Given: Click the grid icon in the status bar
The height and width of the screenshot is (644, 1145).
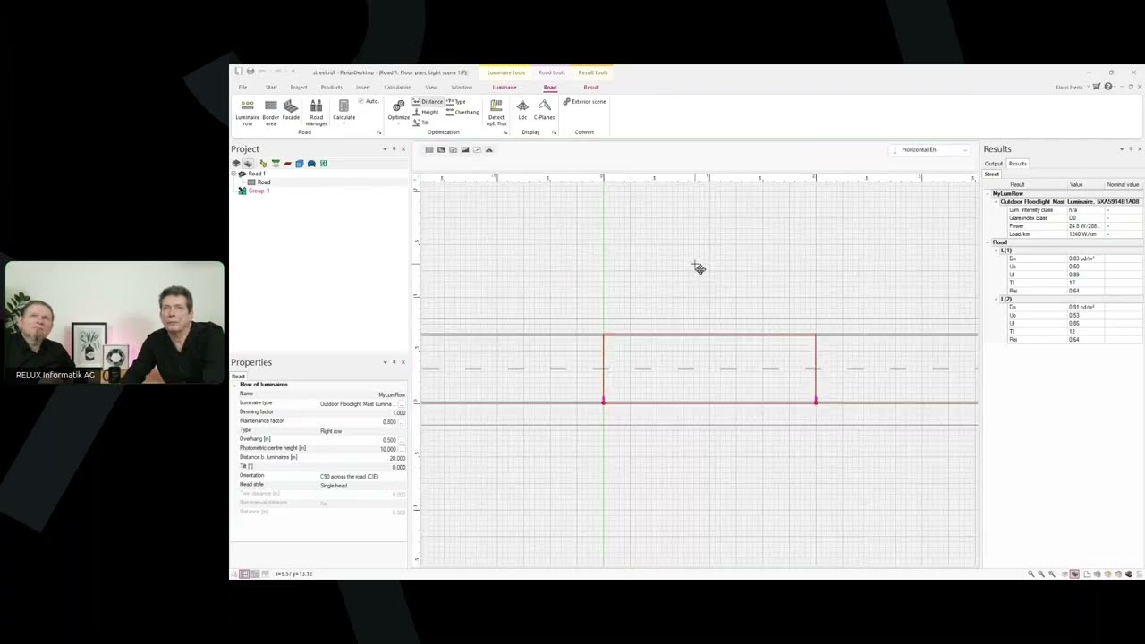Looking at the screenshot, I should pyautogui.click(x=244, y=573).
